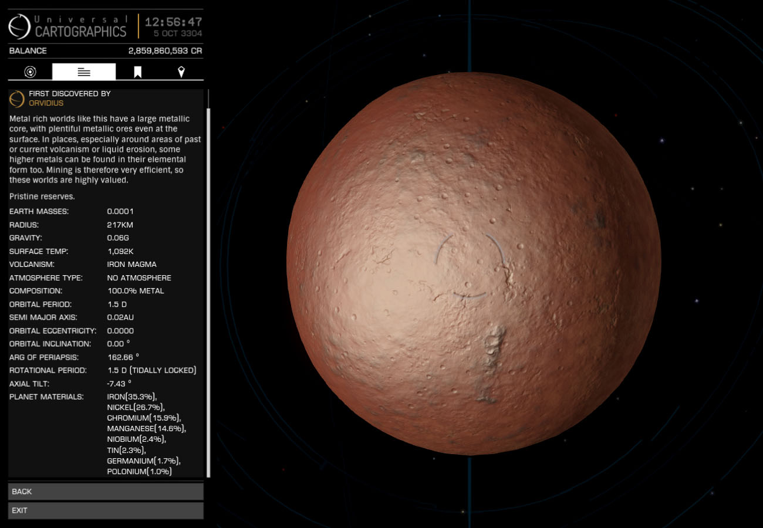
Task: Click the SURFACE TEMP value 1,092K
Action: click(120, 251)
